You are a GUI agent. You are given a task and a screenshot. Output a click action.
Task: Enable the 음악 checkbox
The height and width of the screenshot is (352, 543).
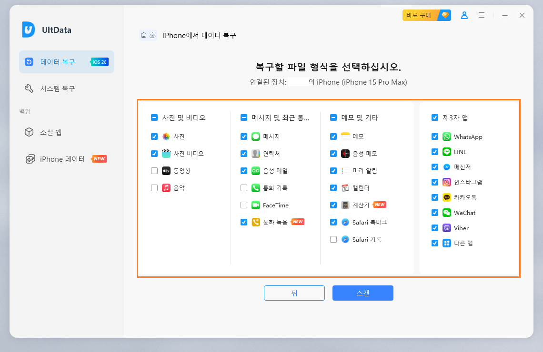[x=154, y=187]
